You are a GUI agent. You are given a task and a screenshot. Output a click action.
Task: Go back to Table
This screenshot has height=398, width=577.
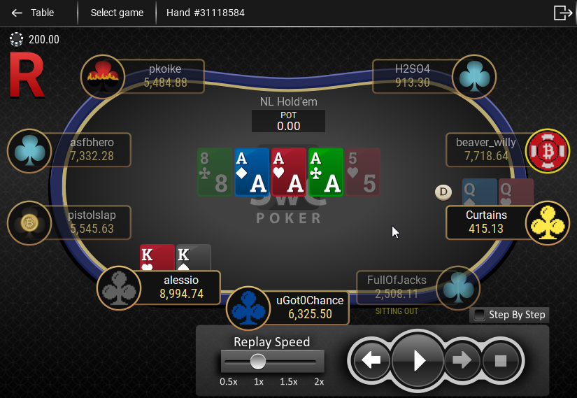coord(33,13)
